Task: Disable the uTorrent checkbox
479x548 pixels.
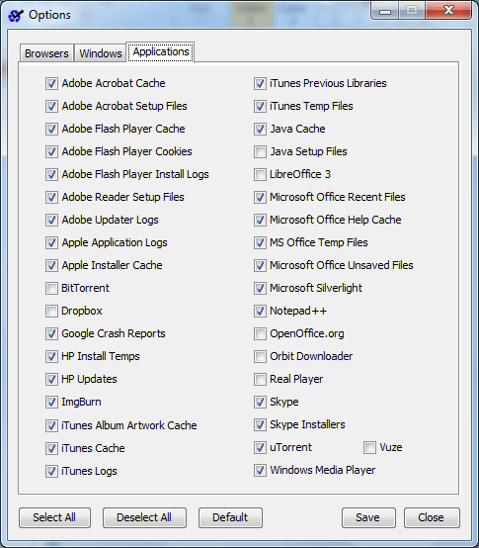Action: pos(260,448)
